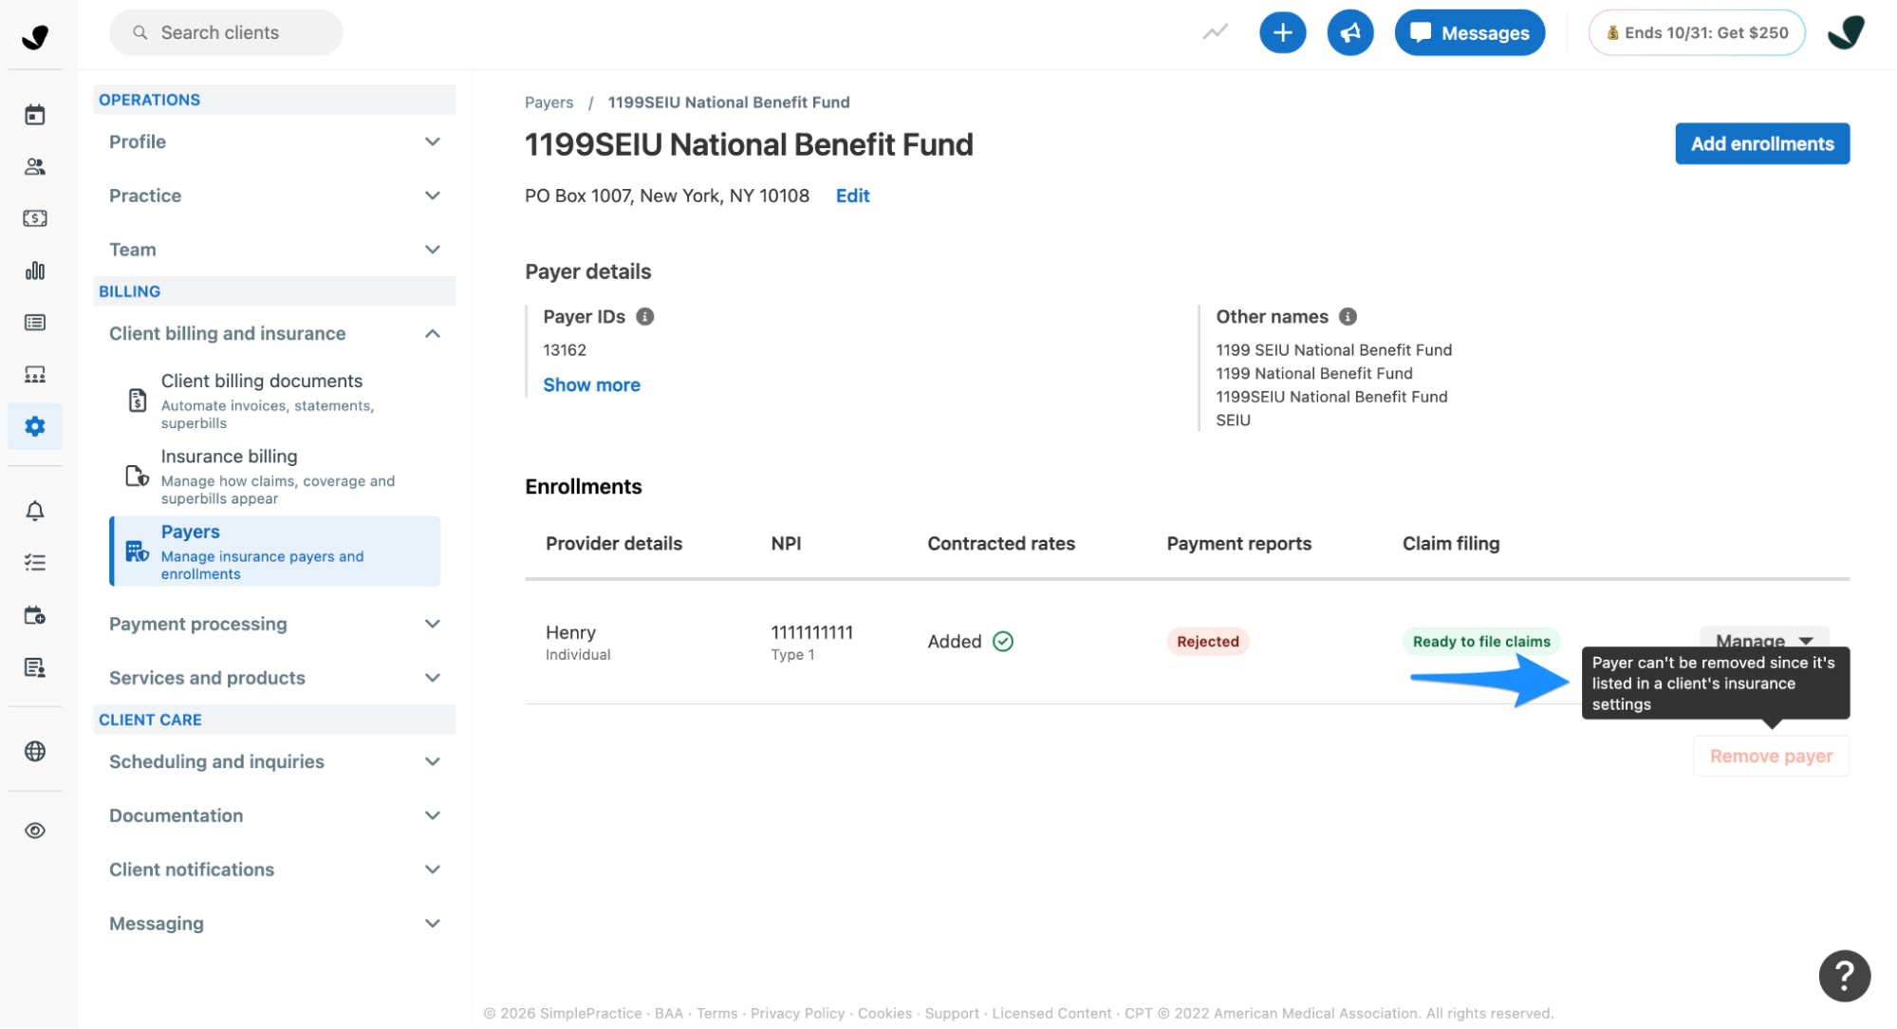Click the eye icon in sidebar
Image resolution: width=1897 pixels, height=1029 pixels.
pos(35,831)
